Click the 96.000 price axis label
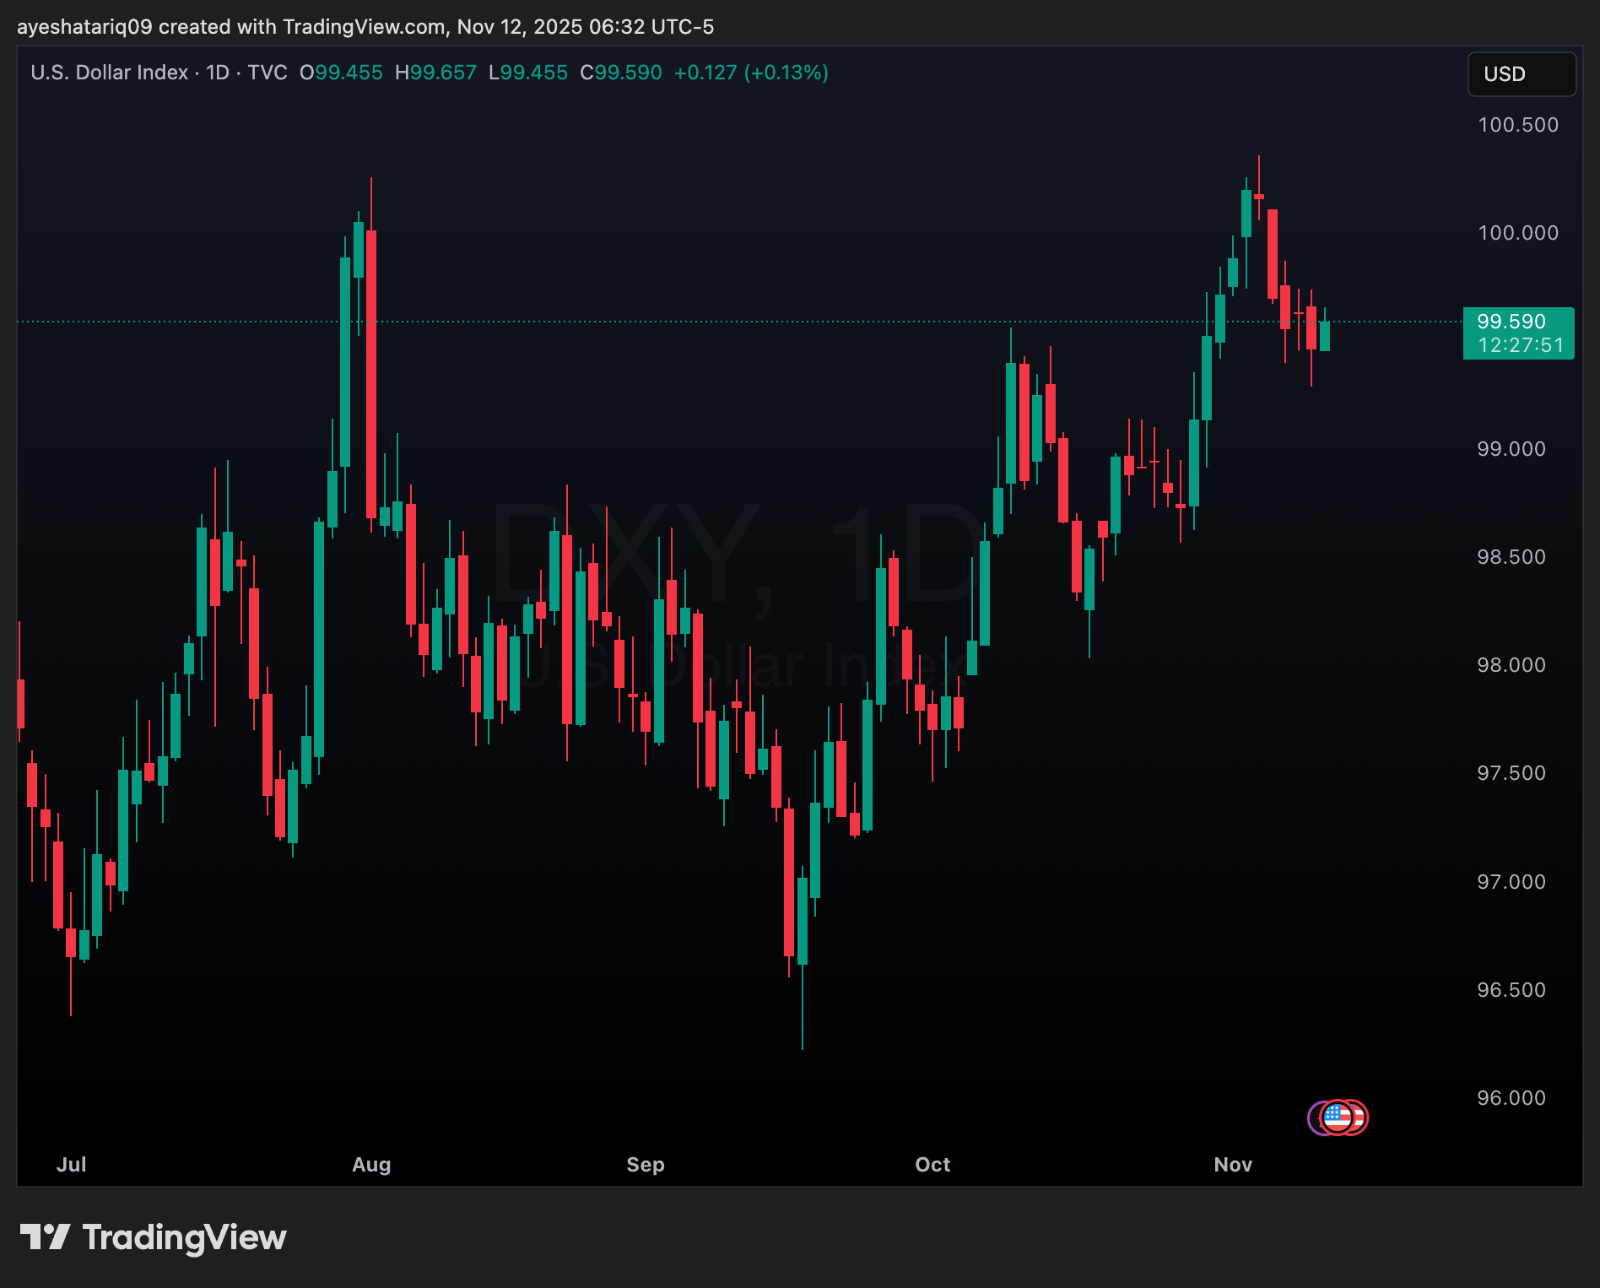The height and width of the screenshot is (1288, 1600). click(x=1511, y=1098)
